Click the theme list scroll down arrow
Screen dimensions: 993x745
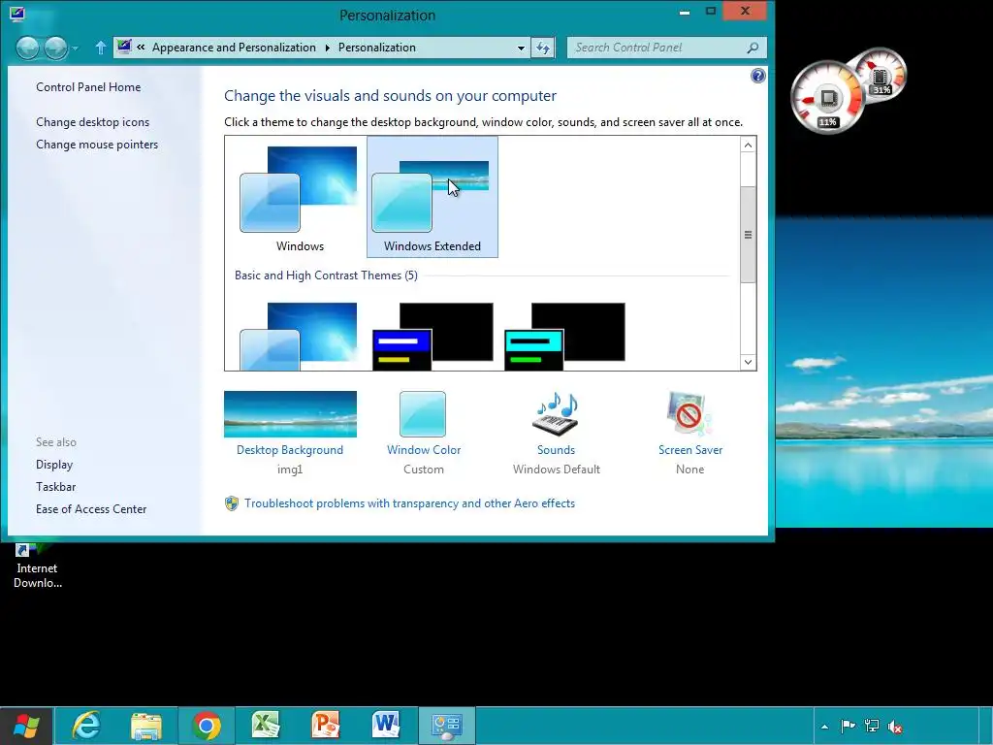(748, 362)
